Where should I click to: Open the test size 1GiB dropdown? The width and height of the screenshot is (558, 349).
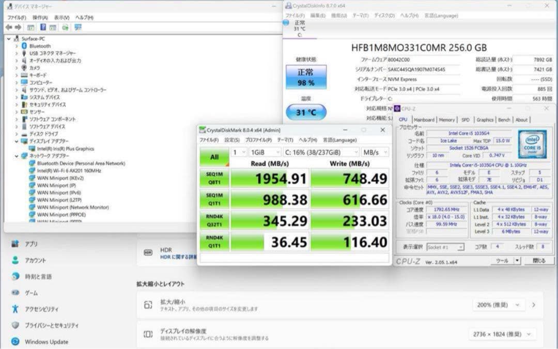[263, 152]
